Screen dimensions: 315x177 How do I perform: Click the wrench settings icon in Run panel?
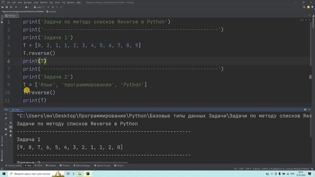click(6, 118)
